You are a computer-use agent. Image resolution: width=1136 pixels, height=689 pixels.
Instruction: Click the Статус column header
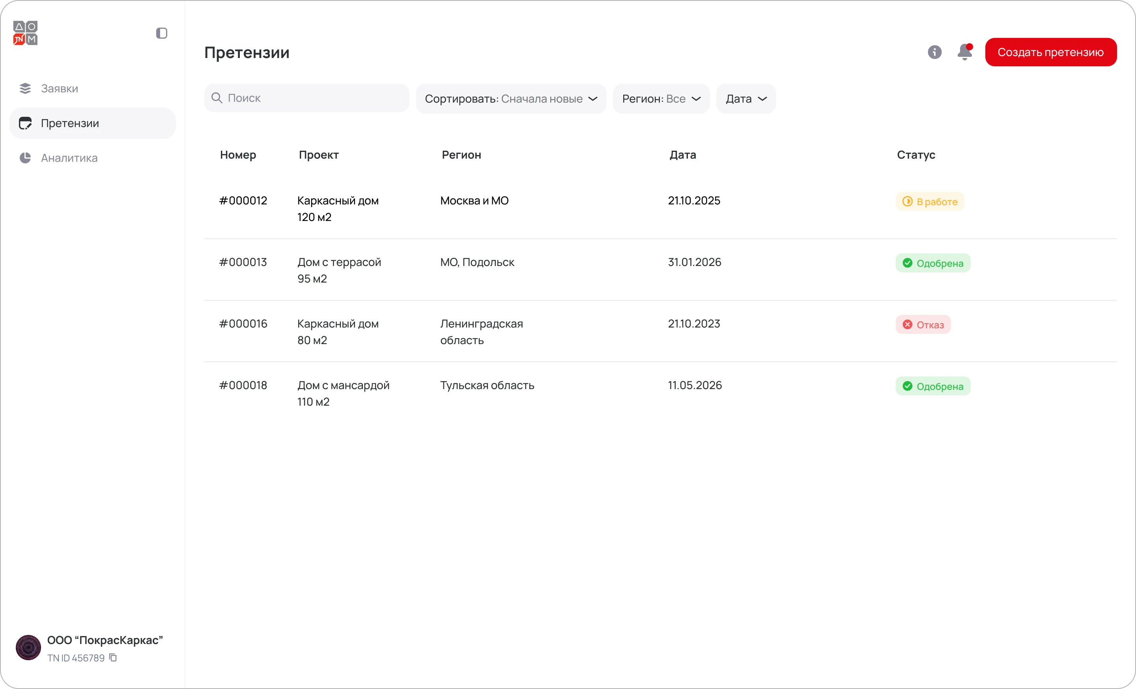click(x=916, y=155)
